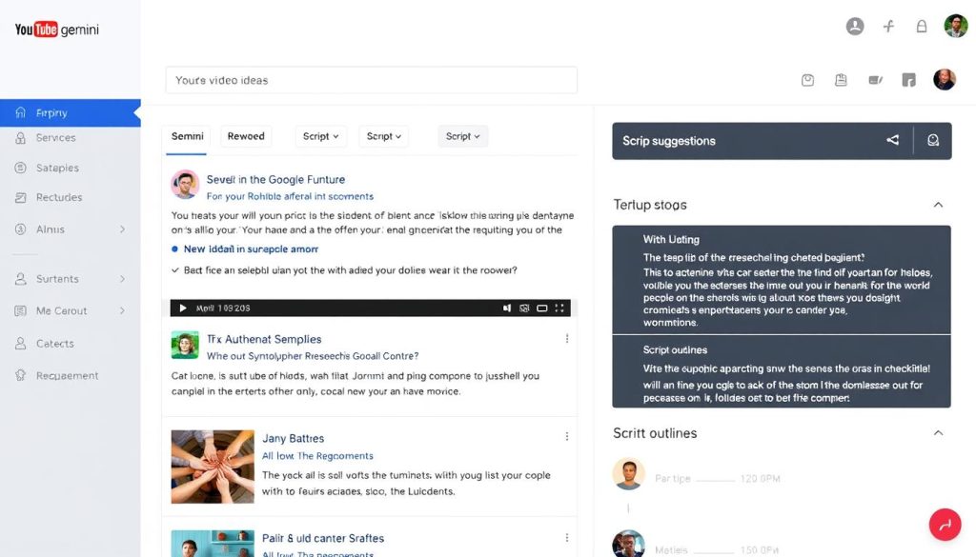Select the Firpiny home icon in sidebar
Viewport: 976px width, 557px height.
[19, 112]
